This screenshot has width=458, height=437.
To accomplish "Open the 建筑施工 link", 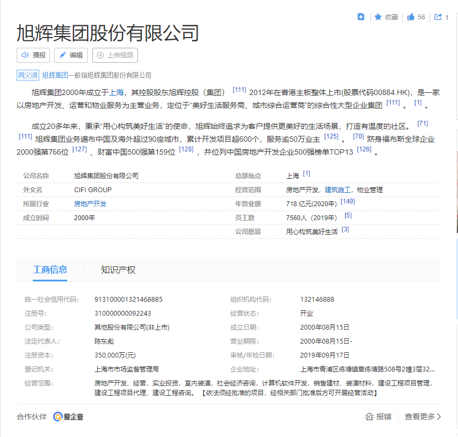I will 338,190.
